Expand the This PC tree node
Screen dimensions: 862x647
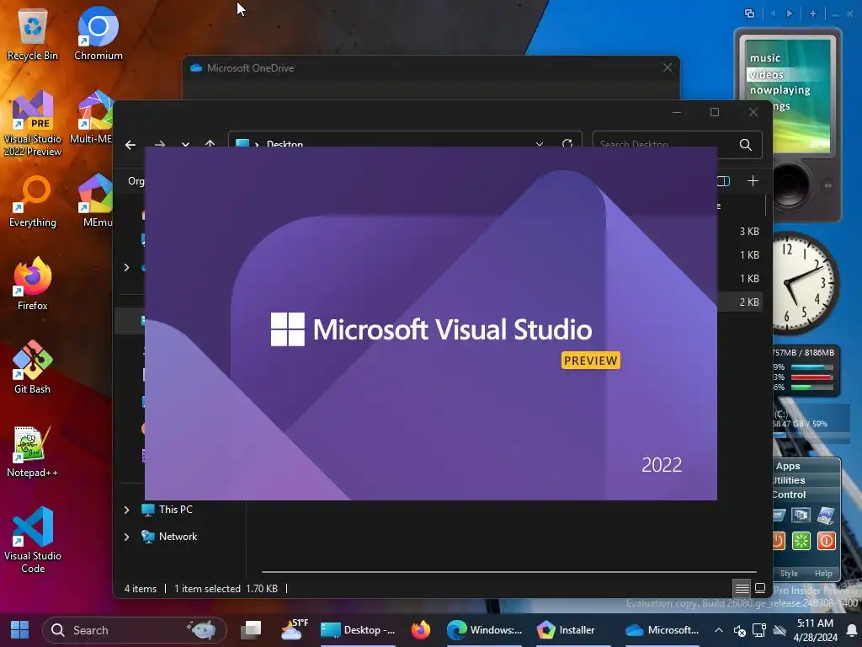(x=126, y=510)
